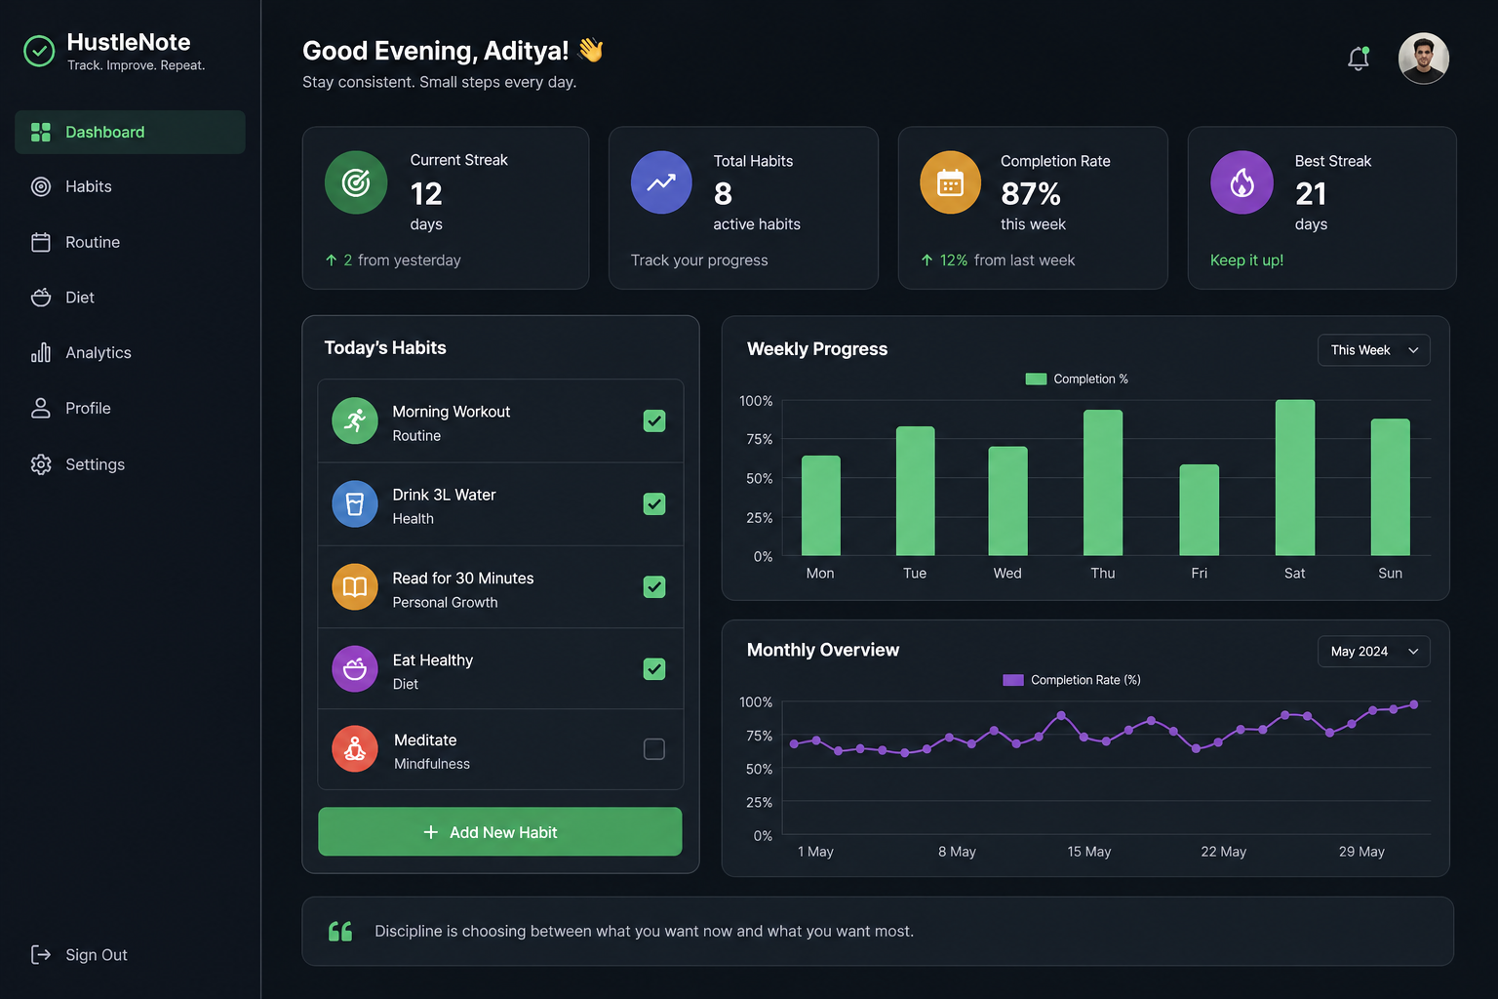The width and height of the screenshot is (1498, 999).
Task: Click the Total Habits trending arrow icon
Action: tap(661, 182)
